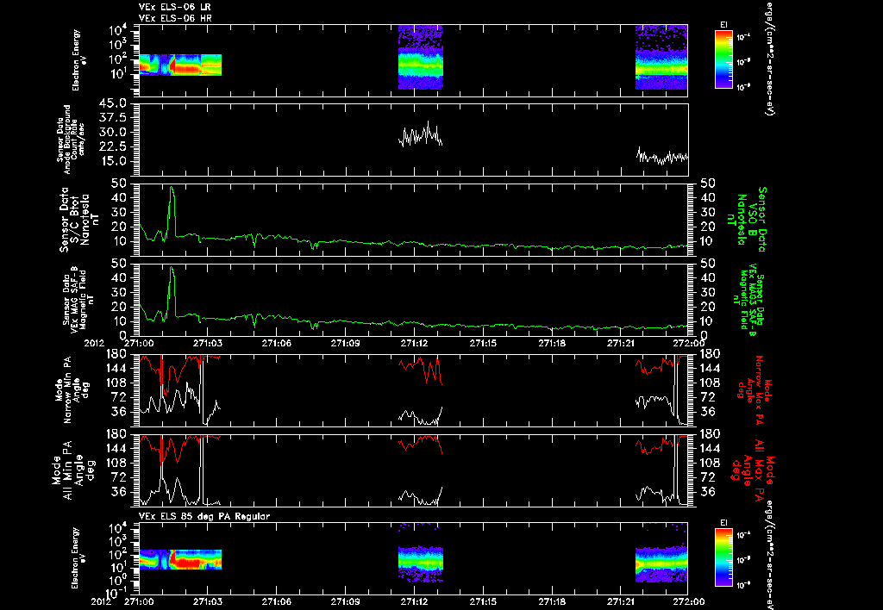Click the "271:15" label on the middle time axis
Screen dimensions: 883x610
point(483,343)
